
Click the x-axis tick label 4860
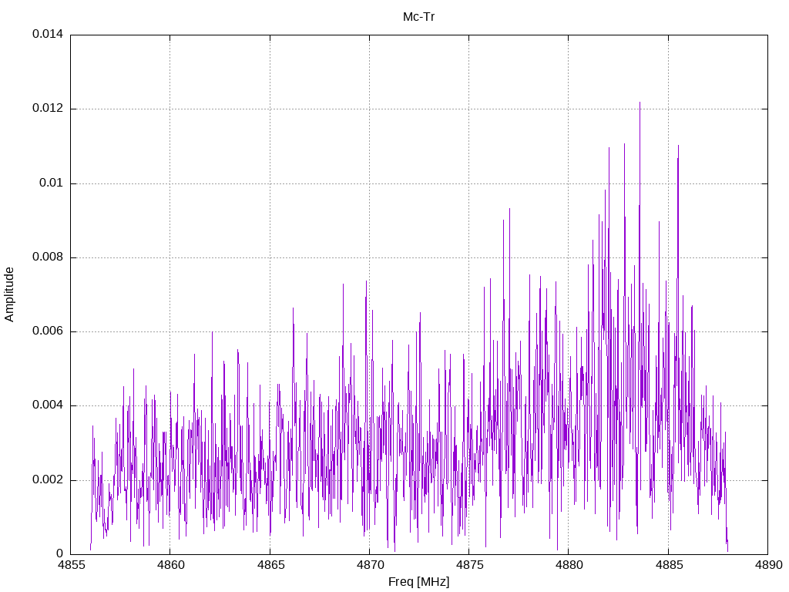tap(170, 565)
